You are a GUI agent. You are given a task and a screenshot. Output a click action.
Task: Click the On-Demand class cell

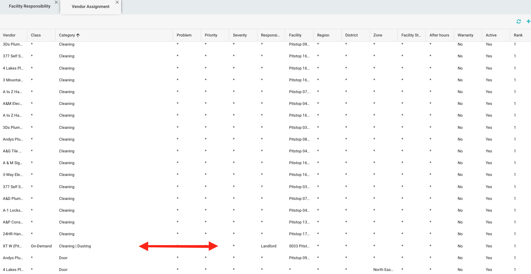[41, 246]
